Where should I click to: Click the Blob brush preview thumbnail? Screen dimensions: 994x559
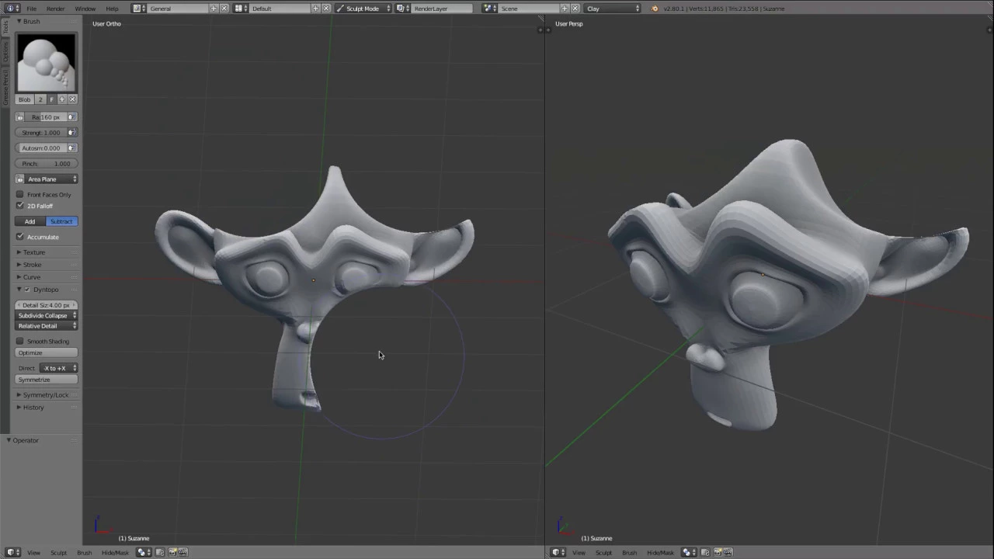tap(47, 63)
